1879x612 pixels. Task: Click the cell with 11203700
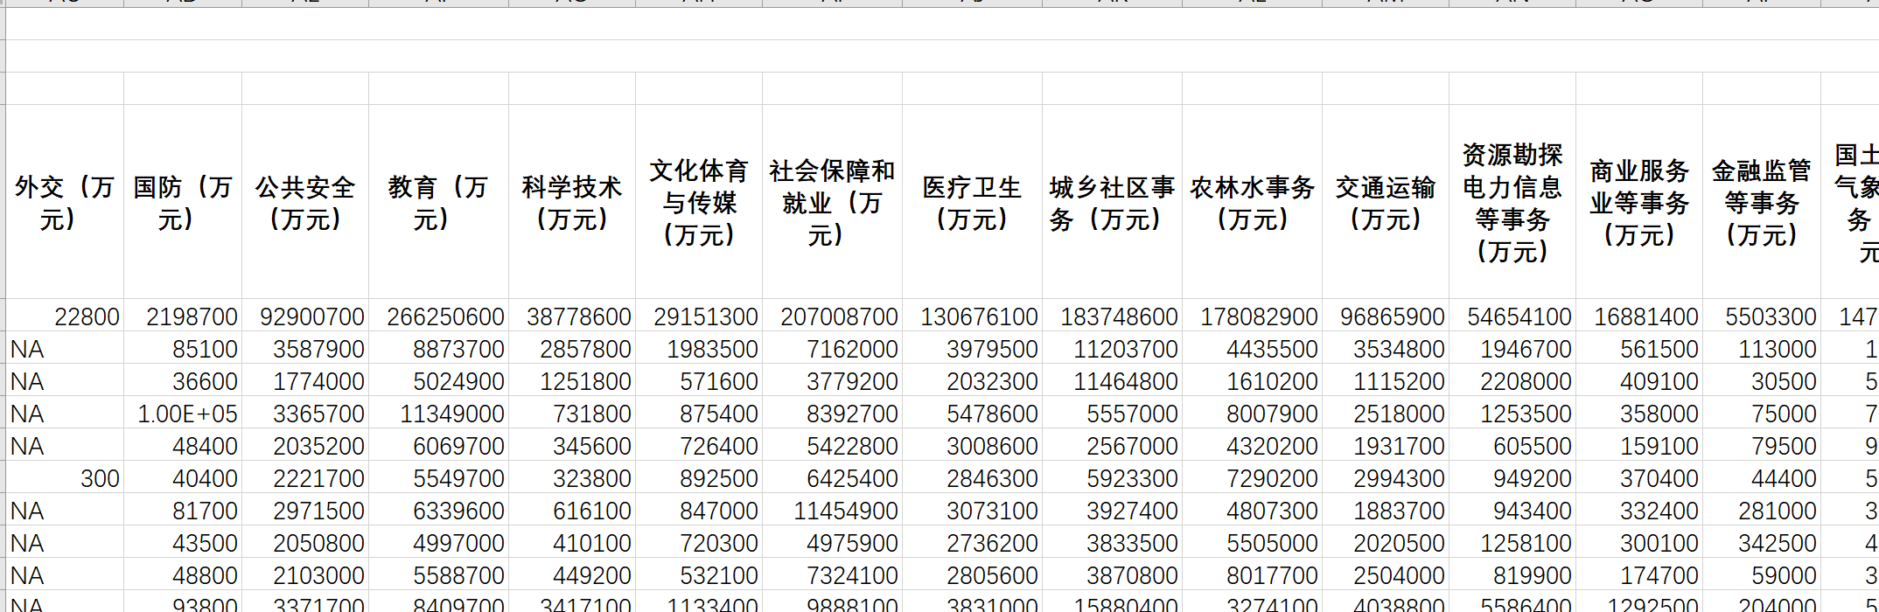click(1112, 348)
